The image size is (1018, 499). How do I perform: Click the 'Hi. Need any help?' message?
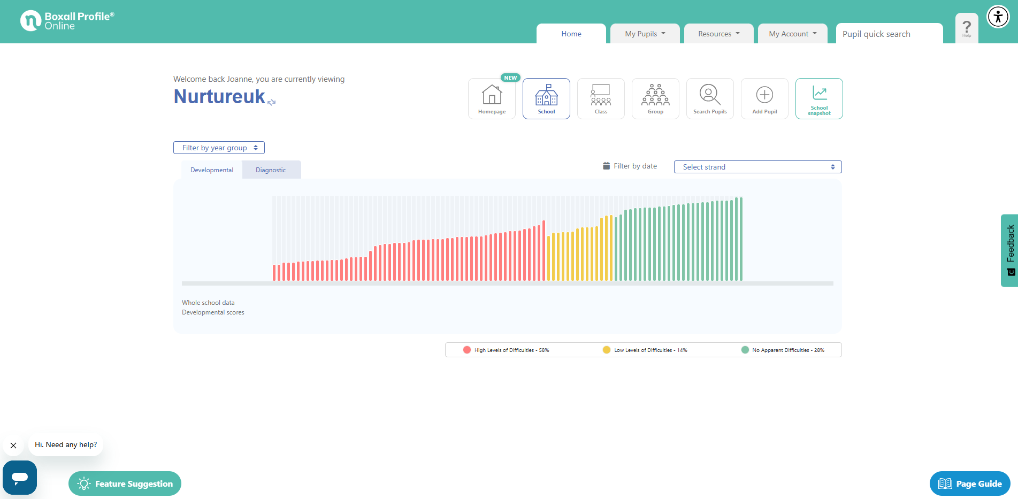(66, 444)
